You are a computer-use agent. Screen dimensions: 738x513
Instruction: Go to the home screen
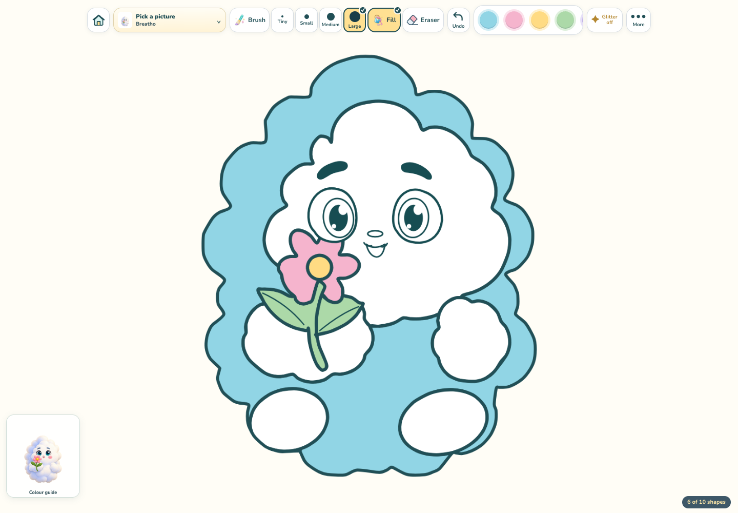pyautogui.click(x=98, y=20)
